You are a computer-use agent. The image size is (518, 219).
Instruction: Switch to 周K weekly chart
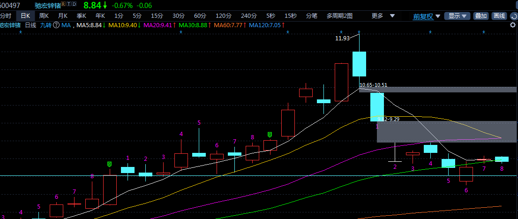[x=44, y=16]
